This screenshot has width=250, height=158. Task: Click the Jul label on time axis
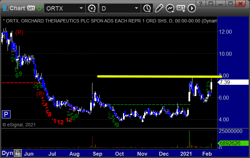click(x=52, y=154)
